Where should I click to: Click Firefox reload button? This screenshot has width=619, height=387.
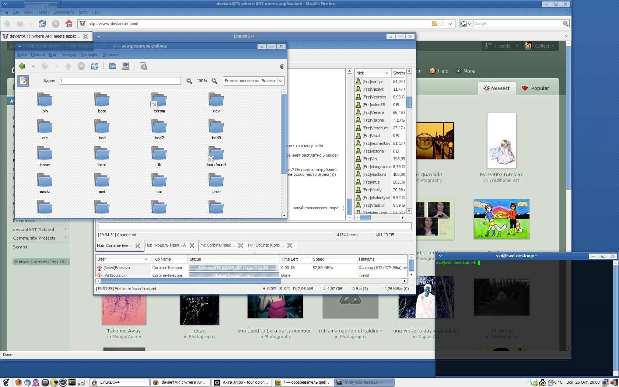(42, 24)
